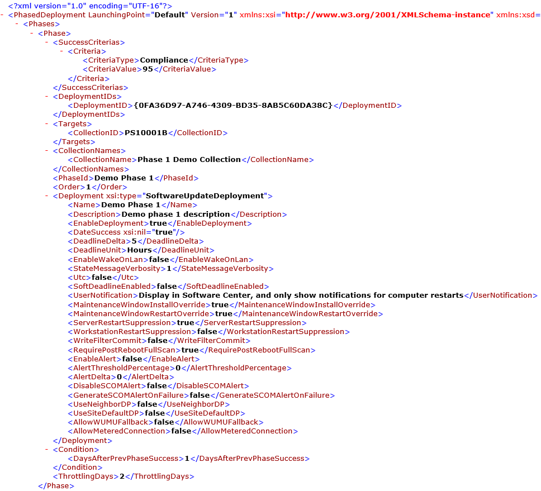Viewport: 541px width, 491px height.
Task: Select MaintenanceWindowInstallOverride true value
Action: pos(220,305)
